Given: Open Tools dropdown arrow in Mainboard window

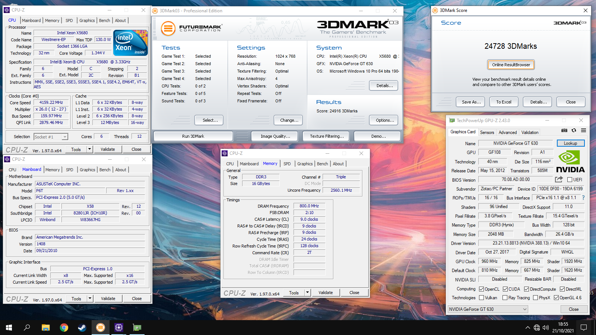Looking at the screenshot, I should coord(90,299).
